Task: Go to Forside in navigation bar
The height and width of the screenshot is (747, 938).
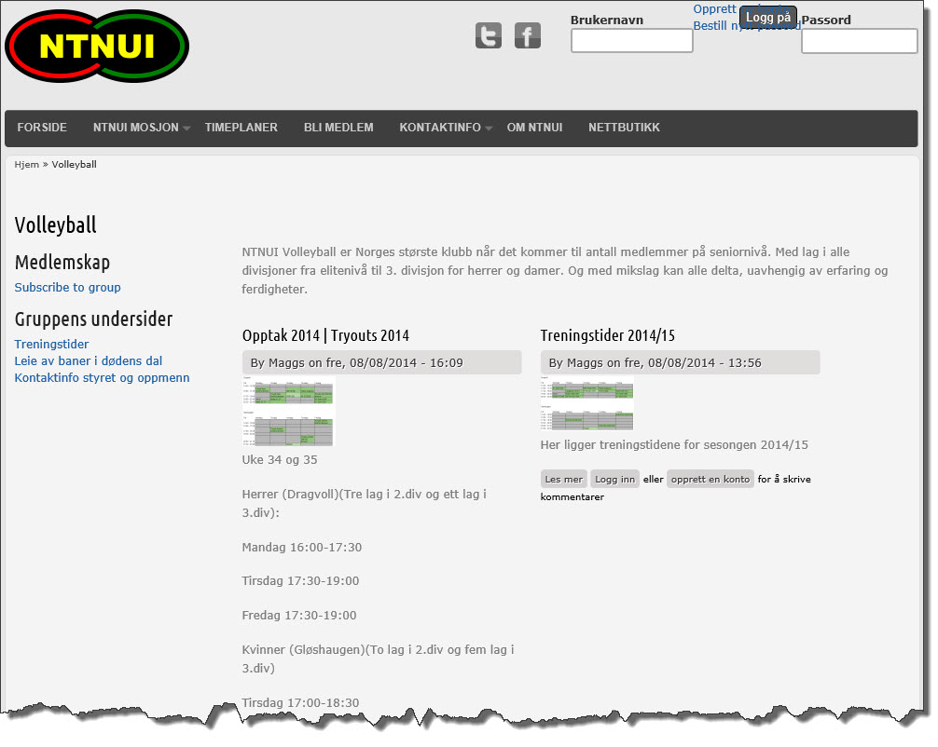Action: click(42, 128)
